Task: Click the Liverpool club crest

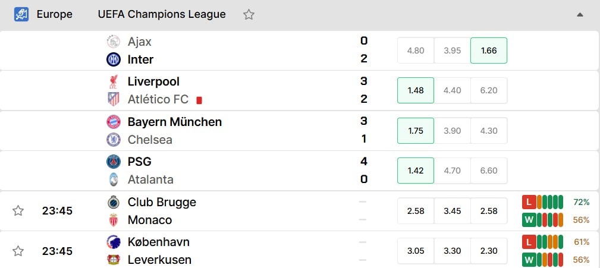Action: (113, 81)
